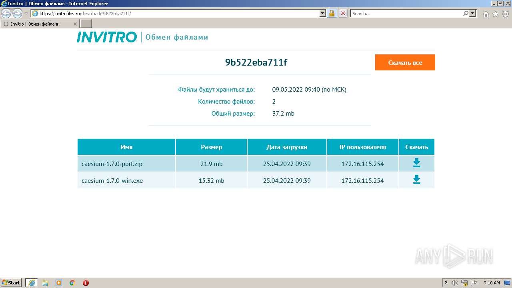Click the IP пользователя column header
The width and height of the screenshot is (512, 288).
tap(363, 147)
